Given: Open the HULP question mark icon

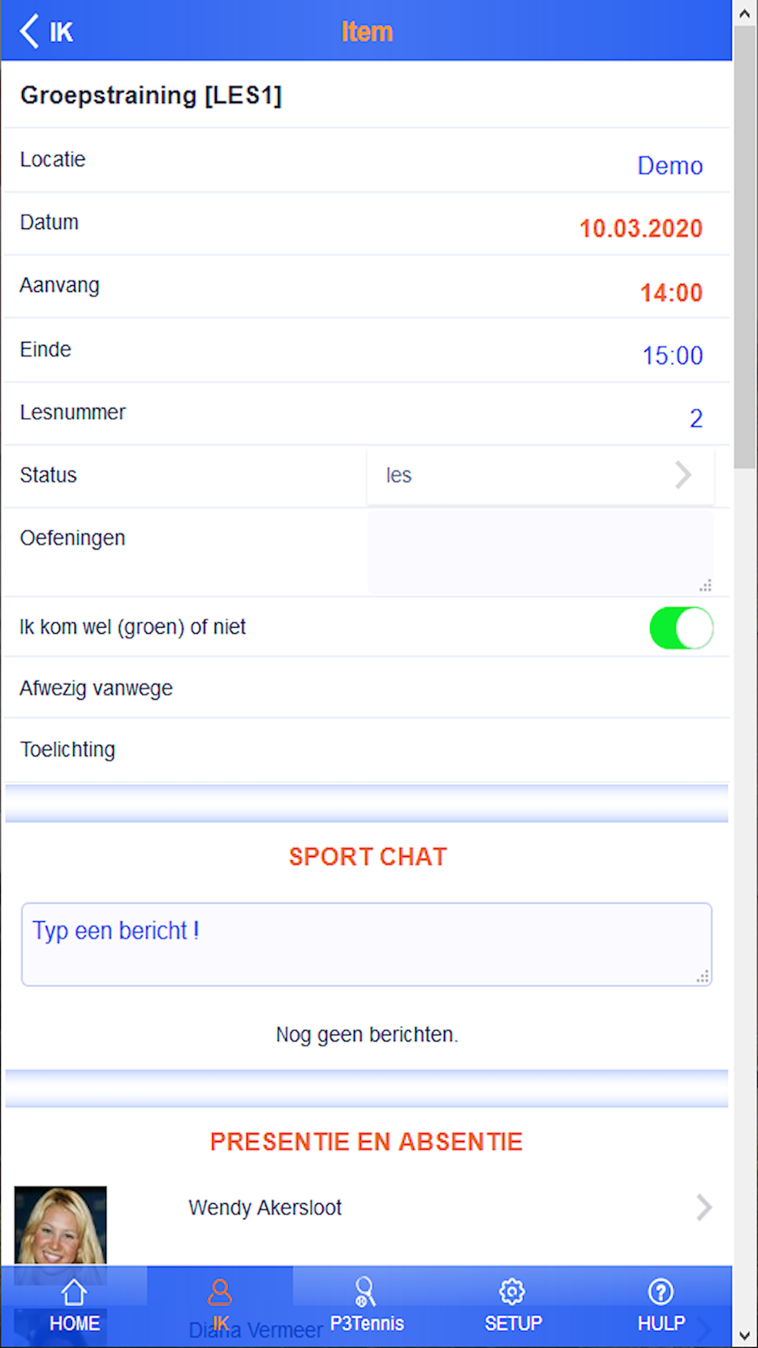Looking at the screenshot, I should tap(661, 1292).
